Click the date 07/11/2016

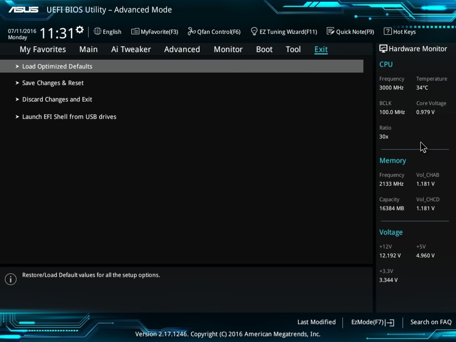tap(22, 31)
